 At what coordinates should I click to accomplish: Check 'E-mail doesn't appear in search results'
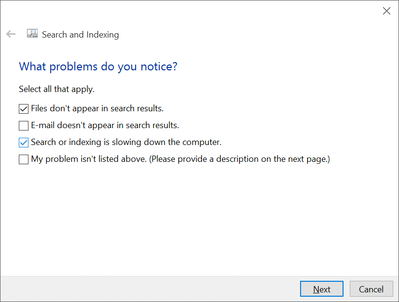[x=24, y=126]
